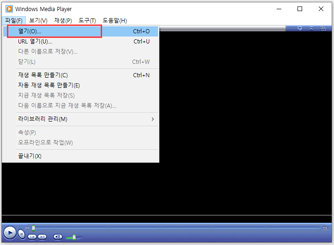The image size is (334, 245).
Task: Click the arrow next to 라이브러리 관리(M)
Action: click(x=153, y=119)
